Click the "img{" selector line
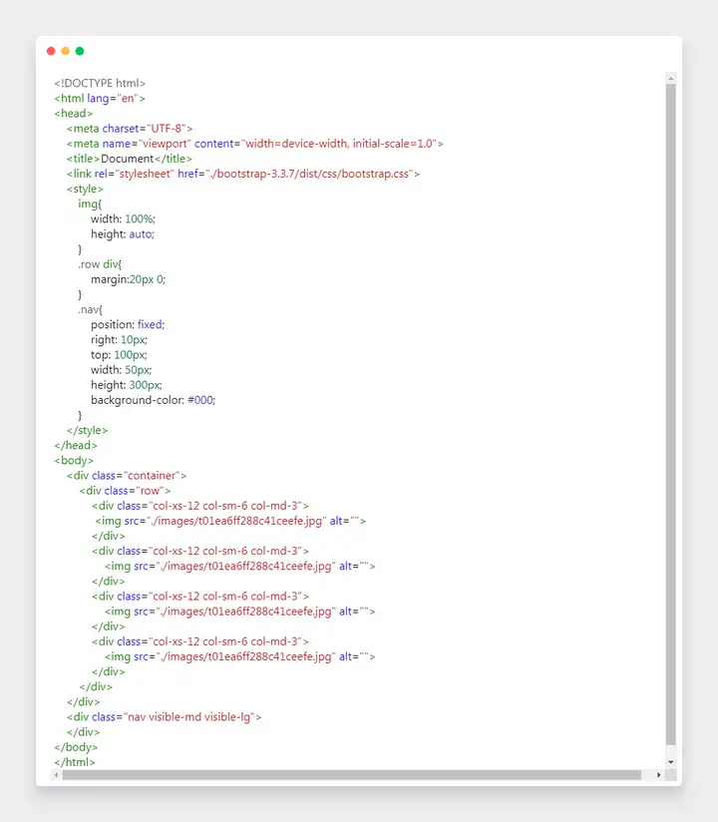Image resolution: width=718 pixels, height=822 pixels. (90, 204)
